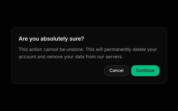Viewport: 178px width, 111px height.
Task: Click the word 'This' starting the description
Action: (23, 49)
